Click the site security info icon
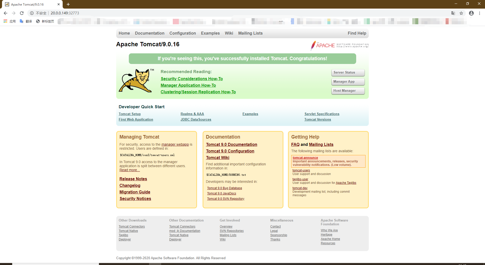The height and width of the screenshot is (265, 485). click(32, 13)
